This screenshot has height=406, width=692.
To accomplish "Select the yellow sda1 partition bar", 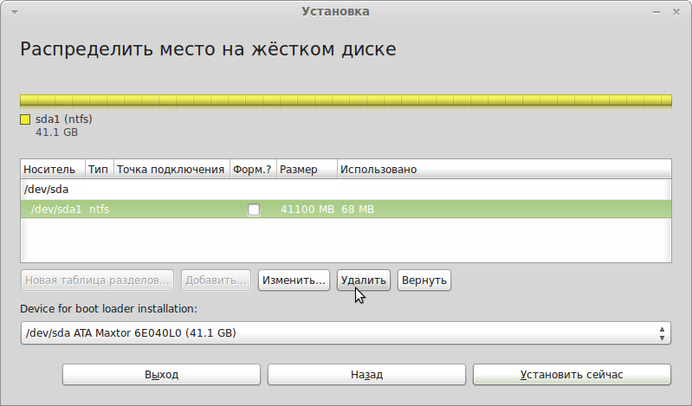I will pos(346,100).
